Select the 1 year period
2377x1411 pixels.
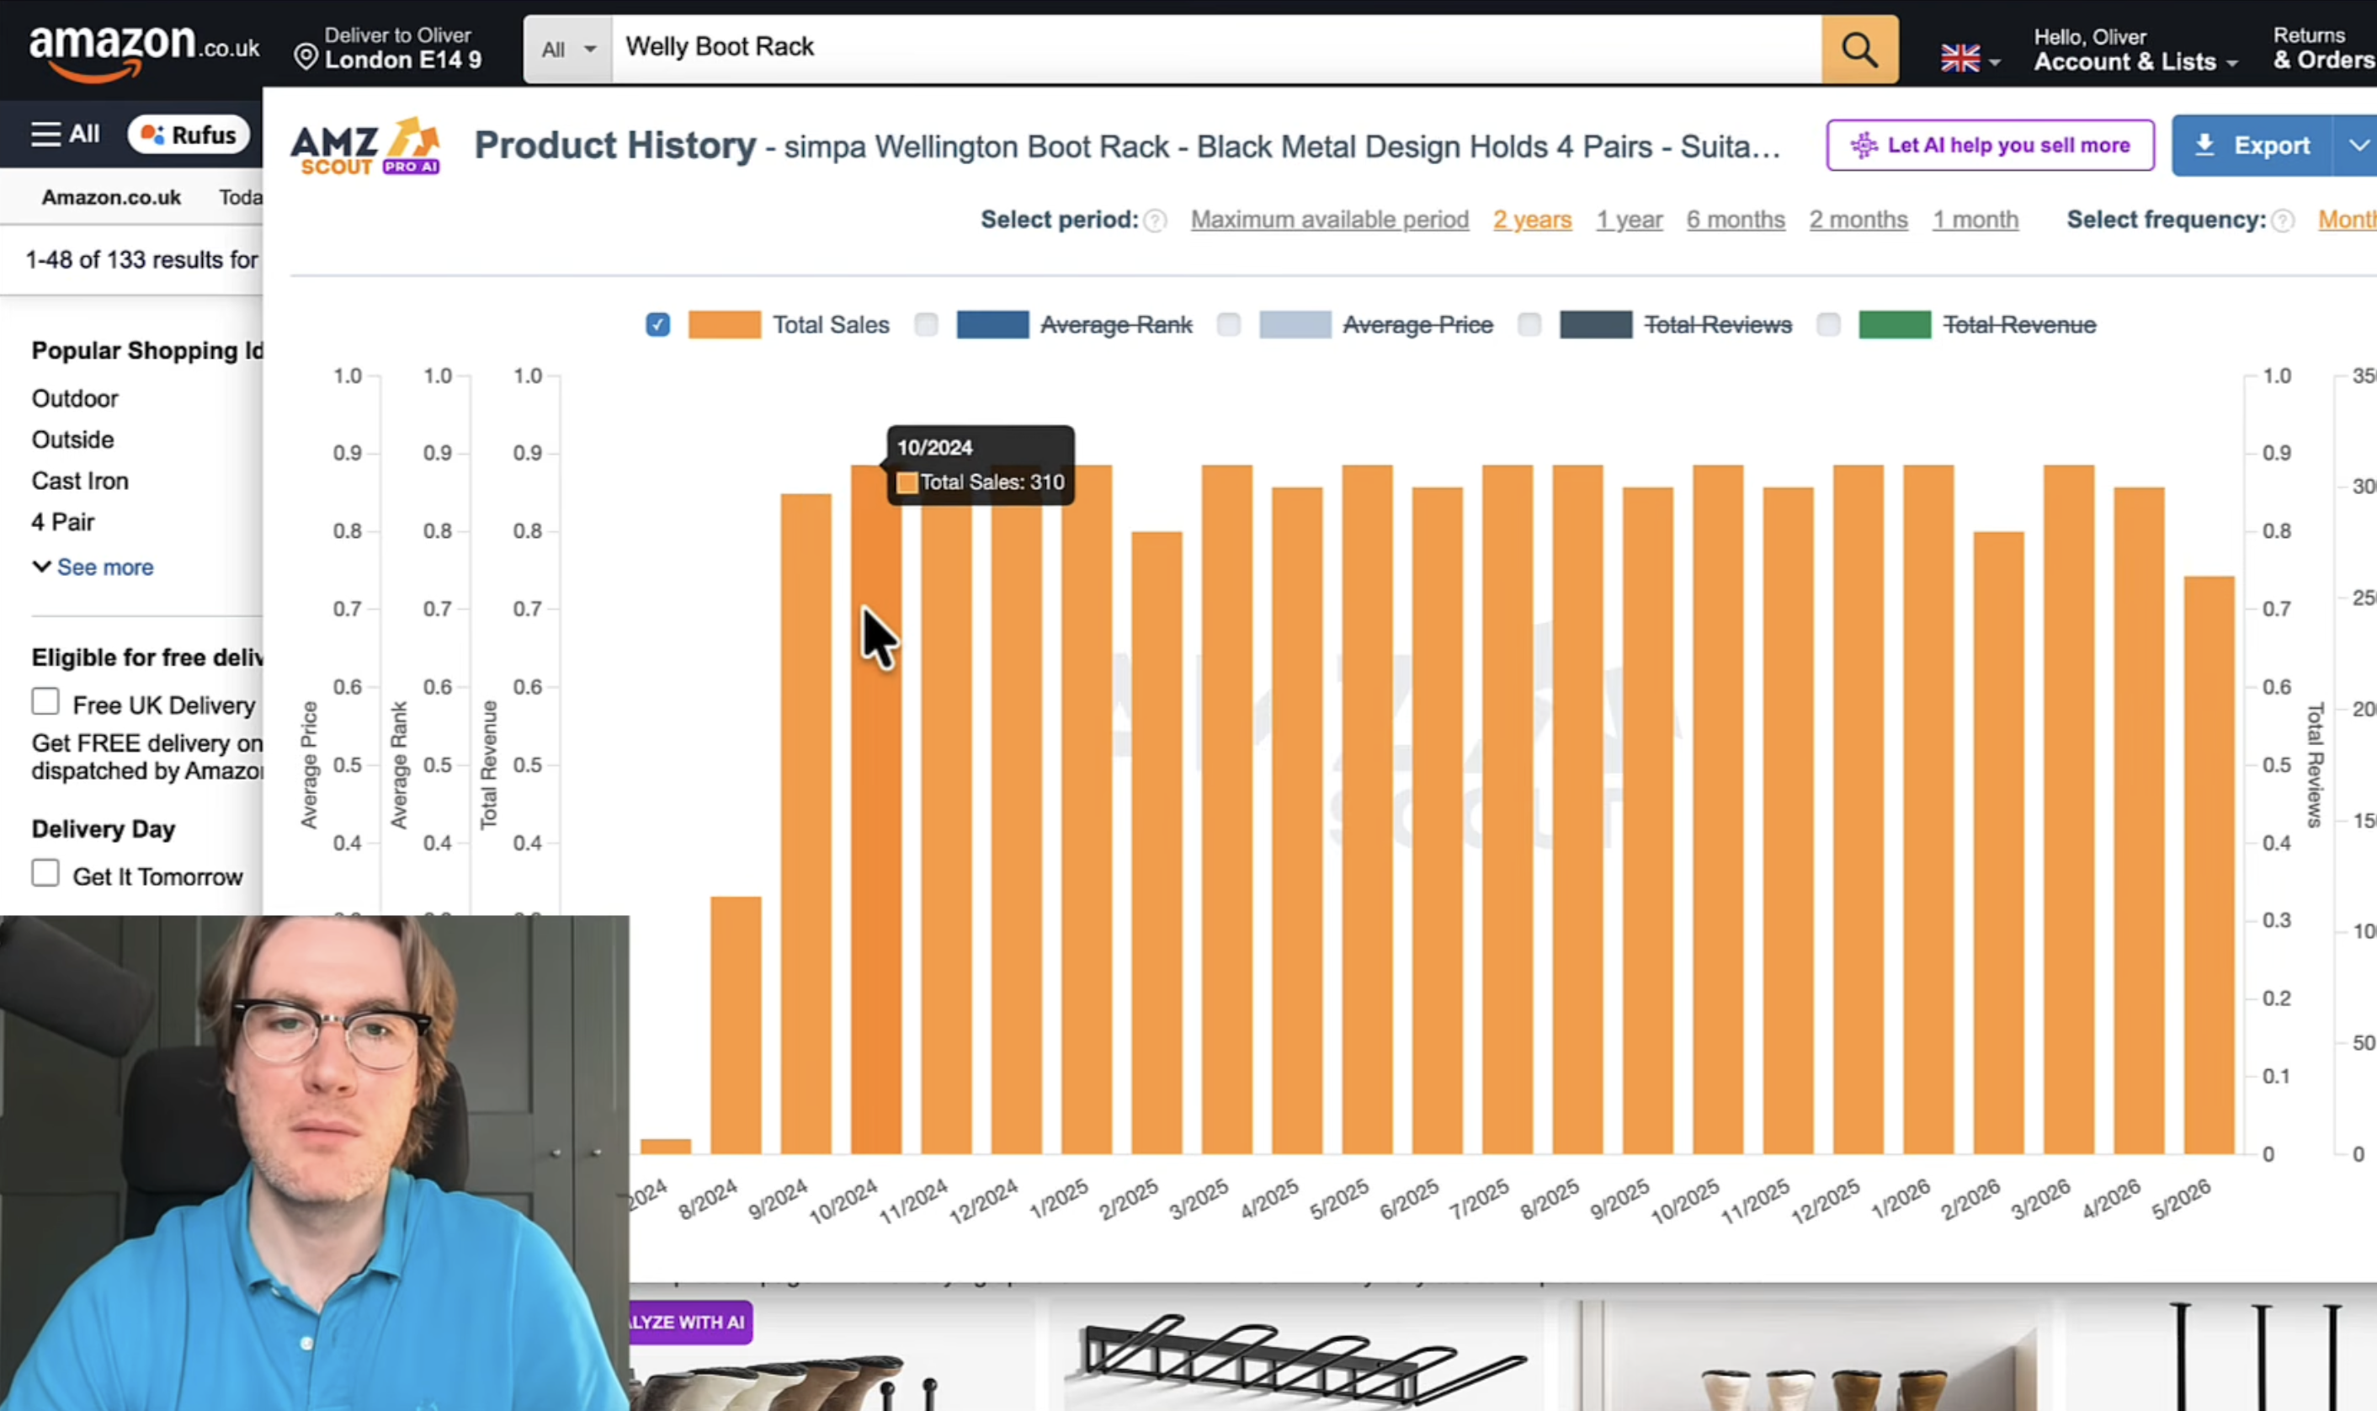click(1629, 220)
